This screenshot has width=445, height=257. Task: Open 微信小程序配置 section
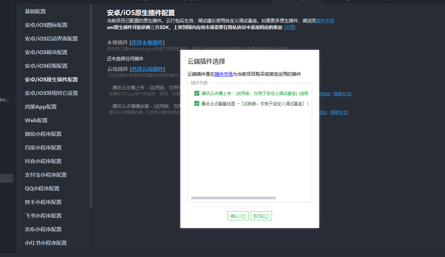coord(43,134)
